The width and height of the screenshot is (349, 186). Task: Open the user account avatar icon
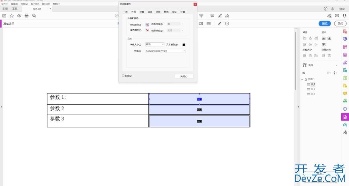(x=344, y=16)
